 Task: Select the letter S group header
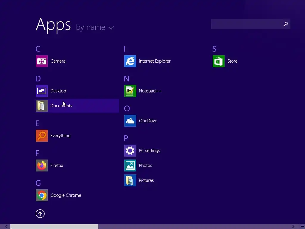(214, 49)
